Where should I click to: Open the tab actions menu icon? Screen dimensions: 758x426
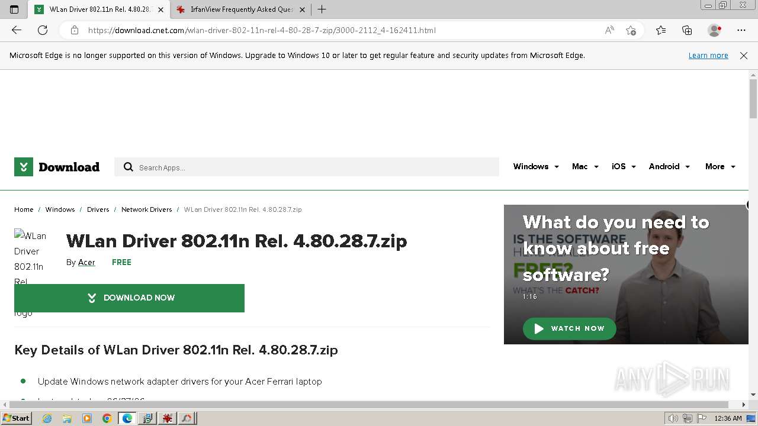click(14, 9)
